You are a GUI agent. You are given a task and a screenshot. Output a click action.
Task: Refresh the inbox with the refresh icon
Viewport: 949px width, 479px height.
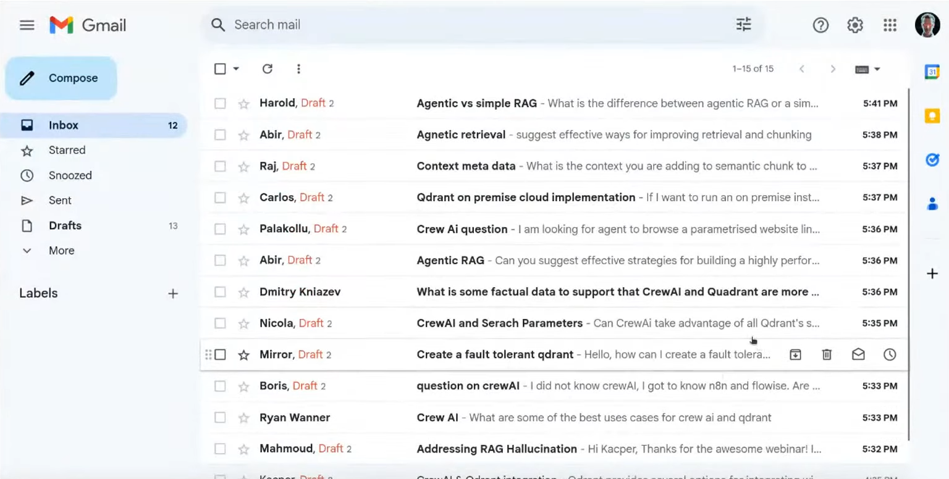pos(267,69)
